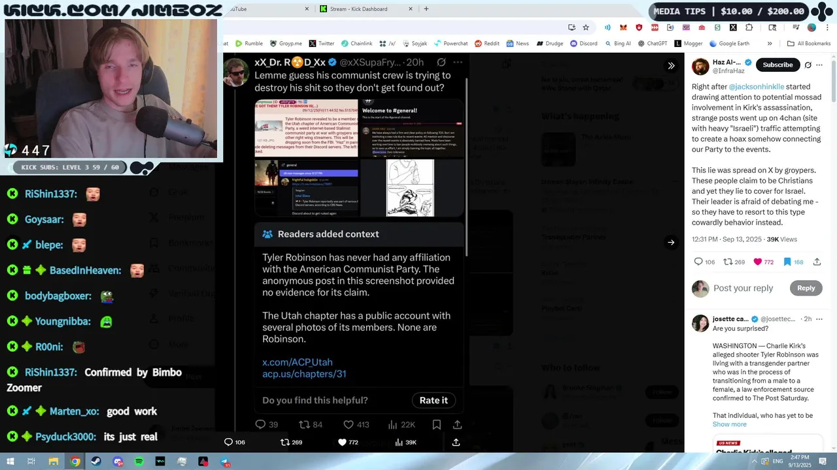This screenshot has height=470, width=837.
Task: Open three-dot menu on Haz Al-Din post
Action: (x=819, y=65)
